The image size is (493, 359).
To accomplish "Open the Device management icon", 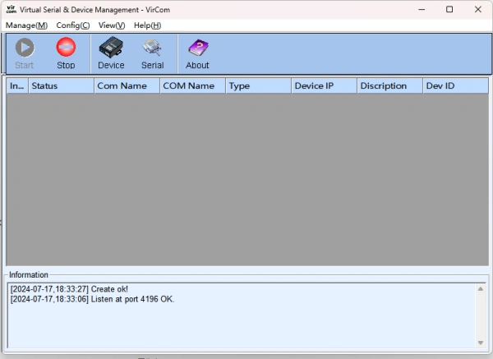I will coord(111,47).
